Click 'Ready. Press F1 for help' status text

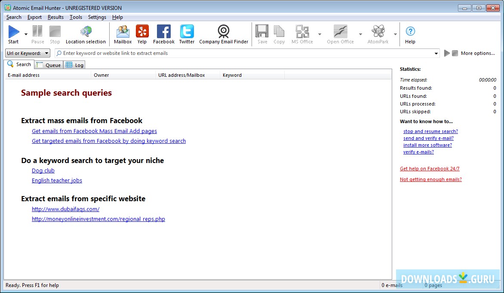pos(32,285)
